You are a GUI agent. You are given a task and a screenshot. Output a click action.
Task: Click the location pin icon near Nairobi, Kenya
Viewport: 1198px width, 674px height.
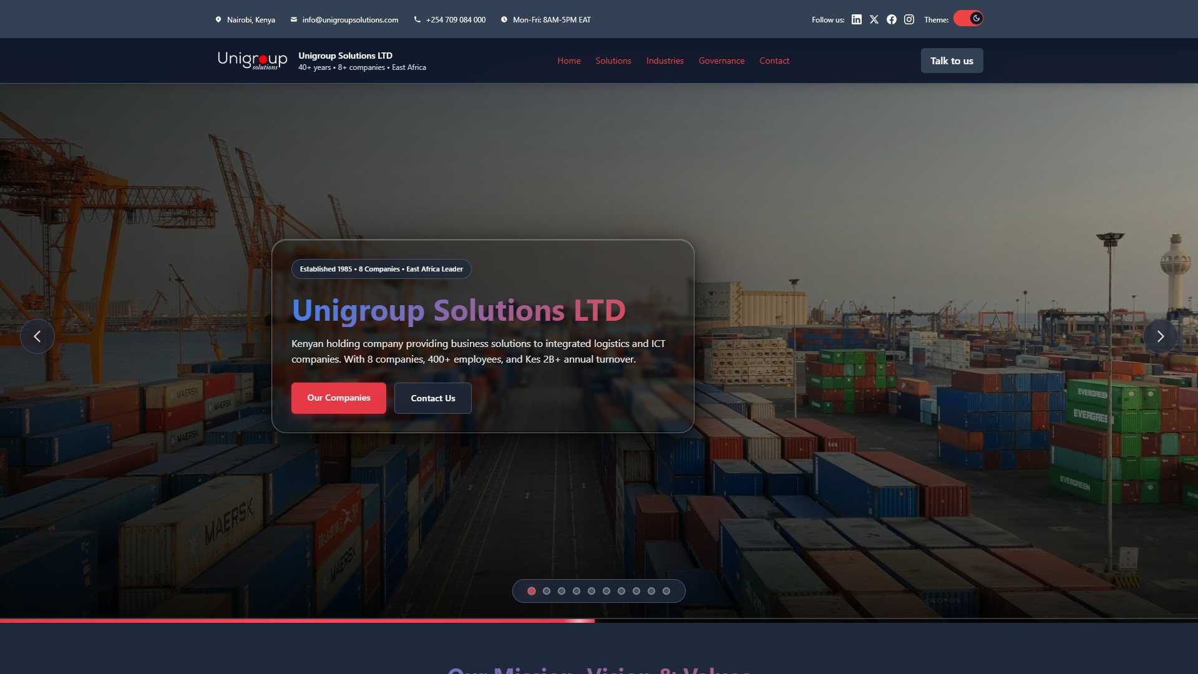218,19
